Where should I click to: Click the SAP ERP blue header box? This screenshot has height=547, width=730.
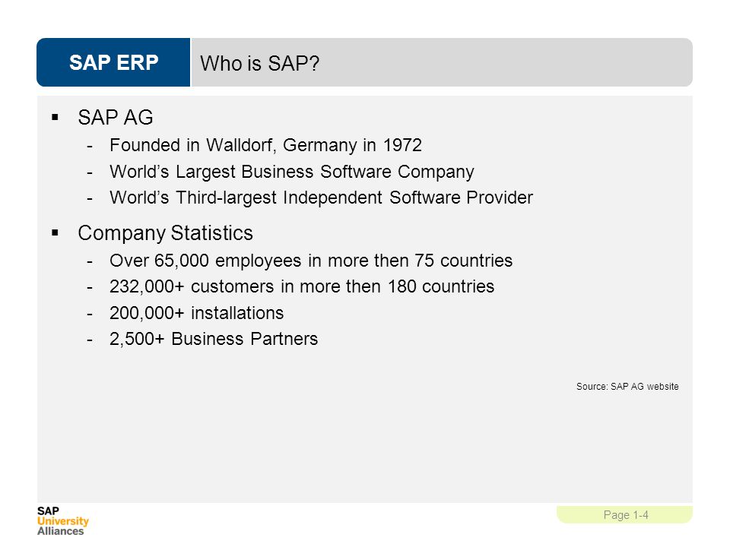(x=113, y=62)
